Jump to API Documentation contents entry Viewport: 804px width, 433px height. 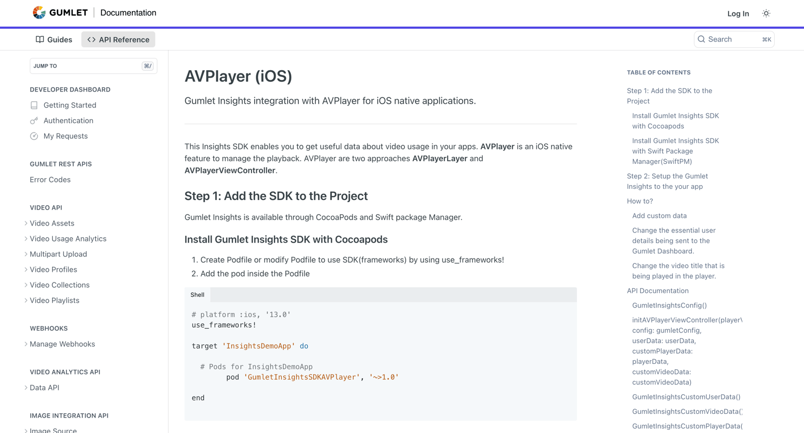tap(658, 291)
